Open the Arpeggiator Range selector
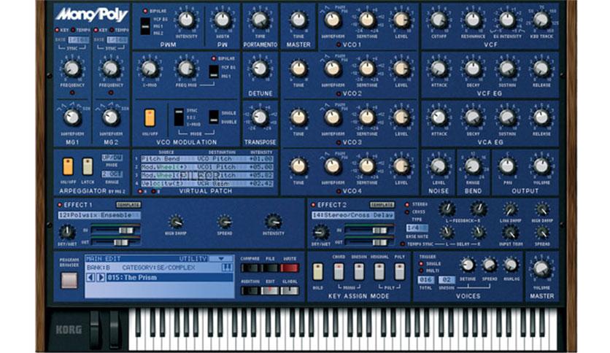Image resolution: width=610 pixels, height=353 pixels. pos(112,174)
